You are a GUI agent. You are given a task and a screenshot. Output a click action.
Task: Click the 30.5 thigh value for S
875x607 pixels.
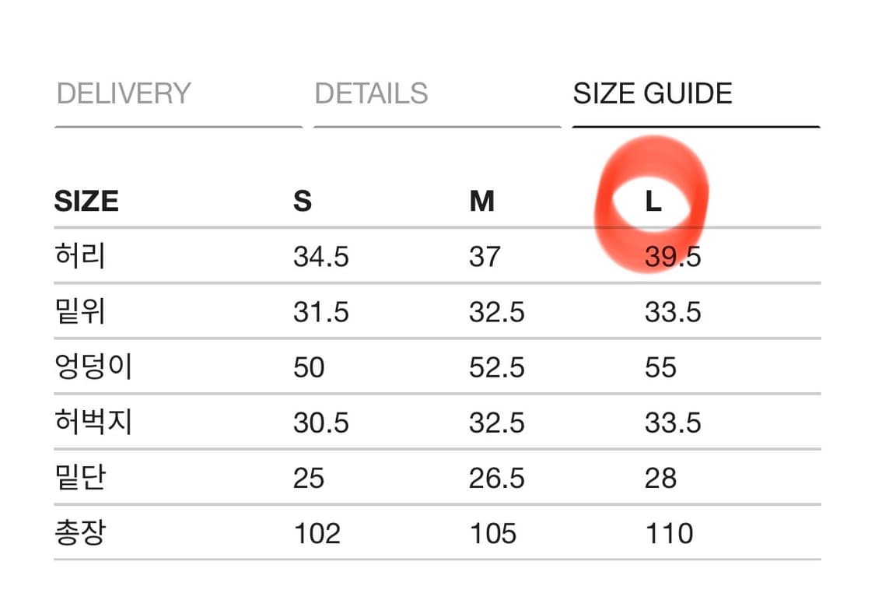[x=321, y=423]
